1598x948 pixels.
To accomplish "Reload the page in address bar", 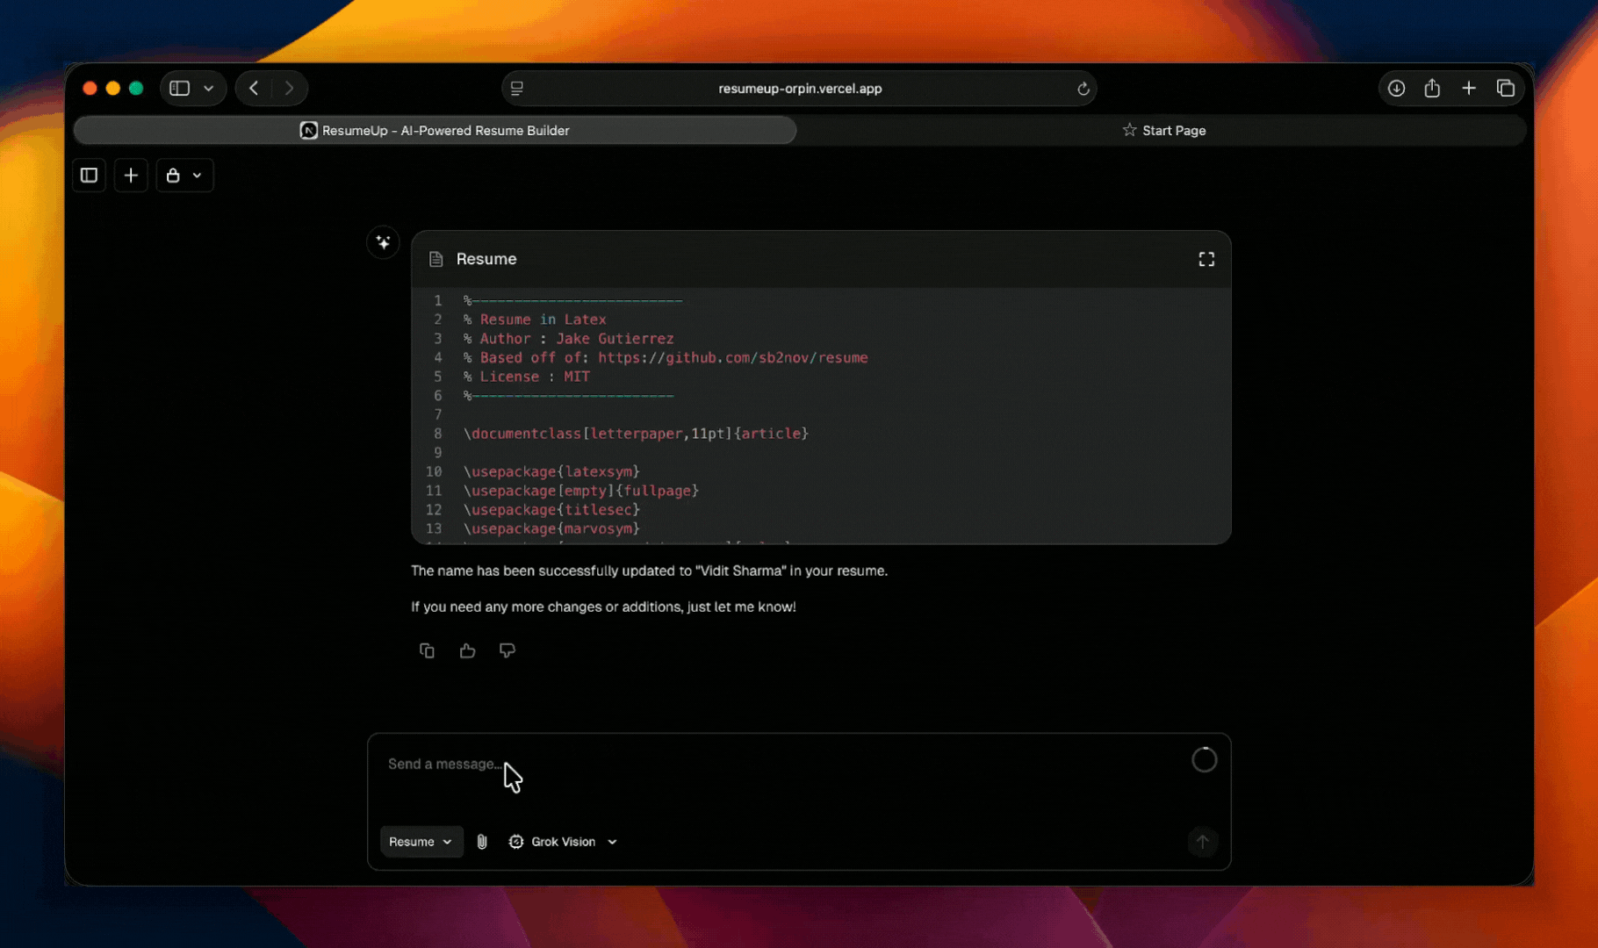I will click(1083, 89).
